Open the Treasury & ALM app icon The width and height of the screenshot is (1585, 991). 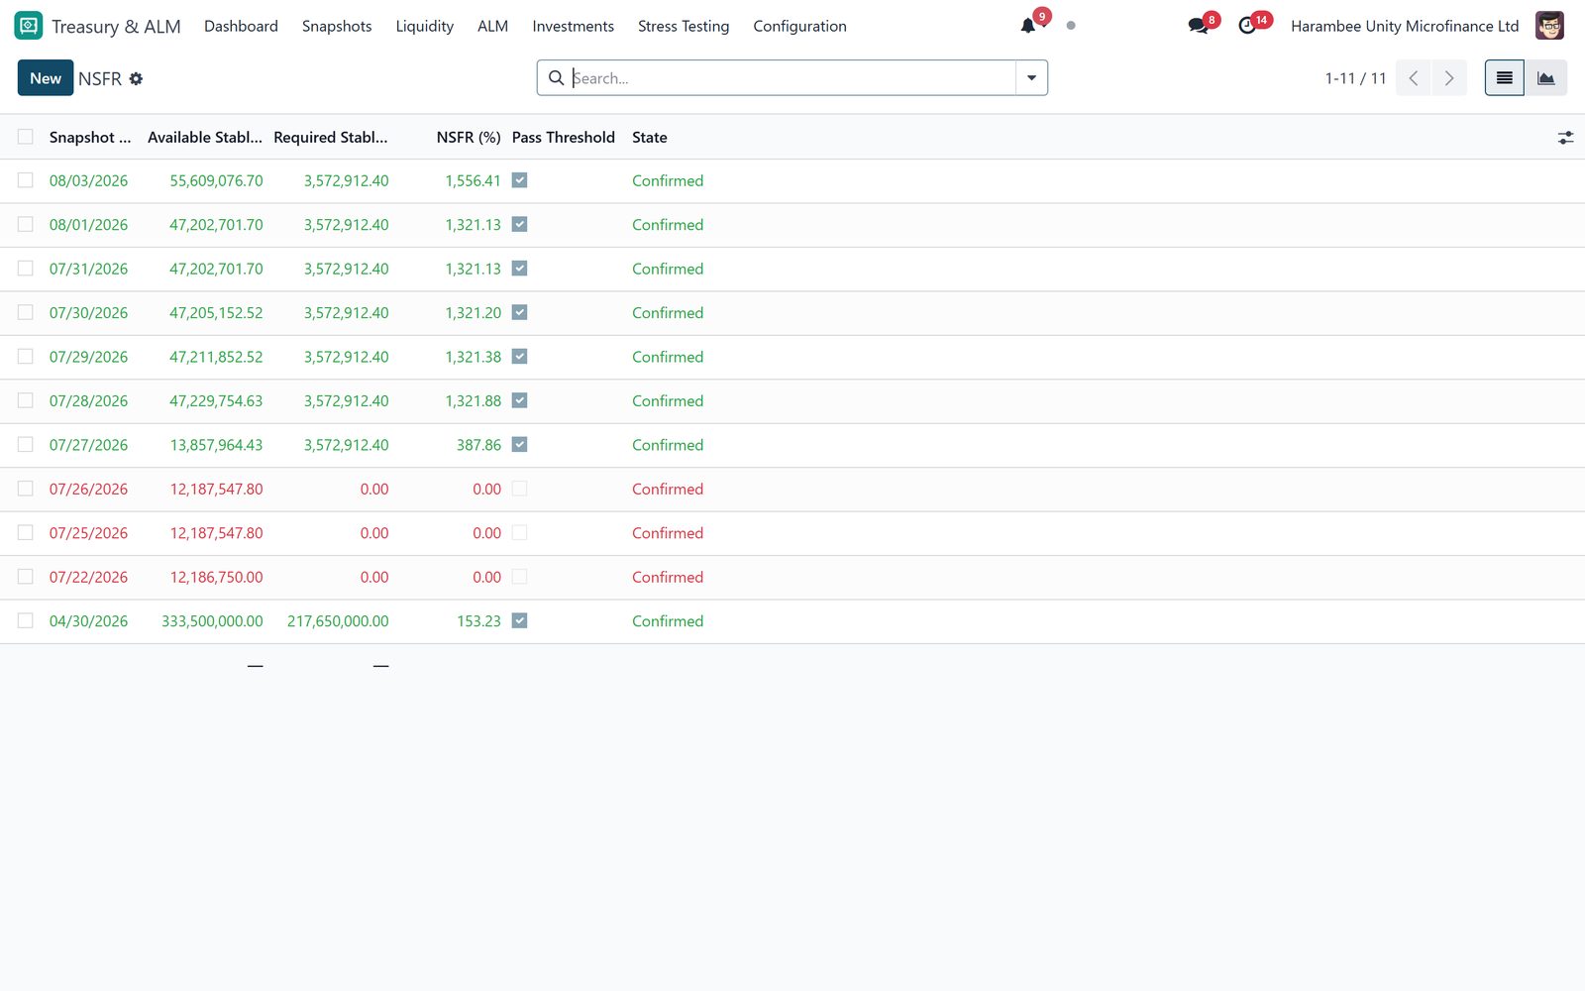[x=29, y=26]
